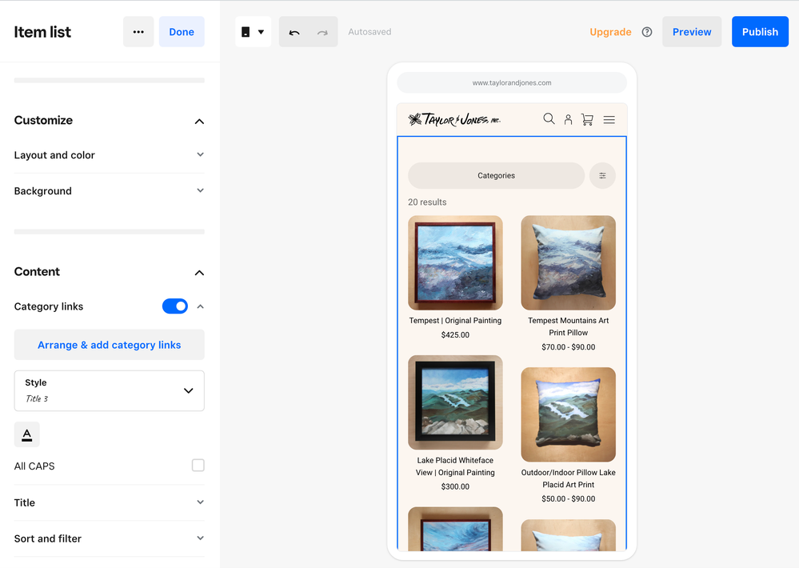This screenshot has height=568, width=799.
Task: Click the "$300.00" price text
Action: (455, 487)
